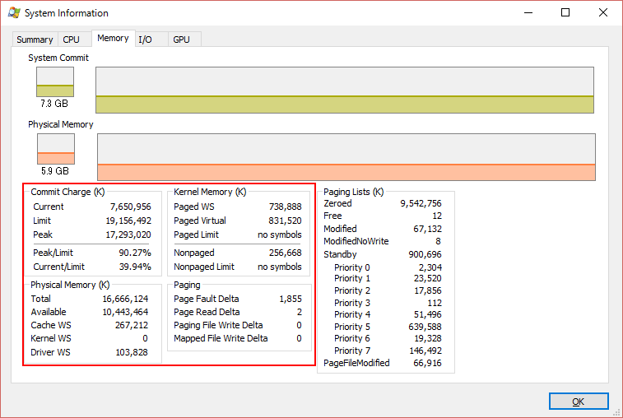Click Paged Virtual value 831,520
Viewport: 623px width, 418px height.
286,221
